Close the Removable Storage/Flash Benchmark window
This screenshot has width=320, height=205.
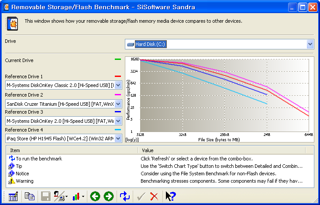click(x=313, y=7)
